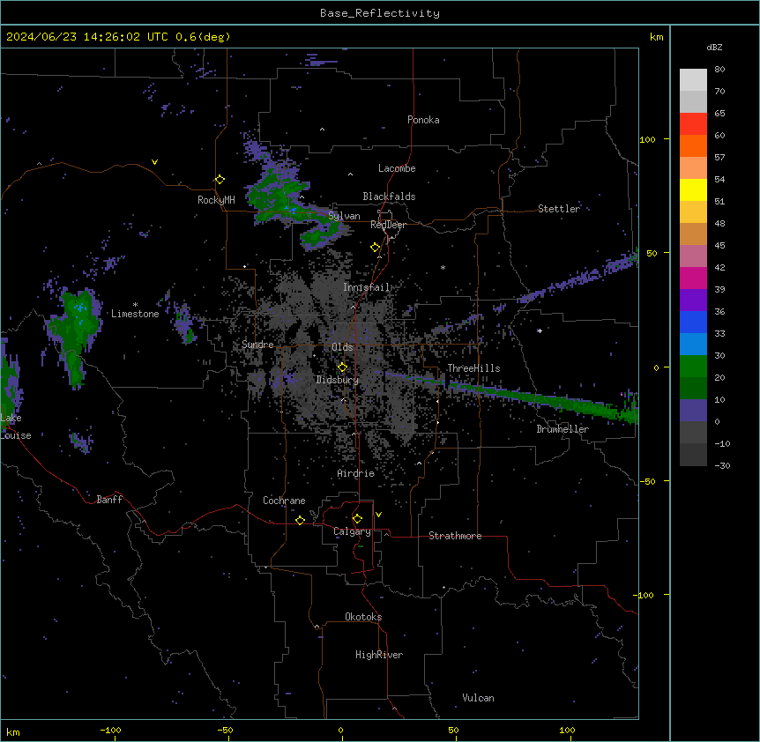Screen dimensions: 760x742
Task: Click the yellow diamond marker beside RockyMH
Action: [220, 180]
